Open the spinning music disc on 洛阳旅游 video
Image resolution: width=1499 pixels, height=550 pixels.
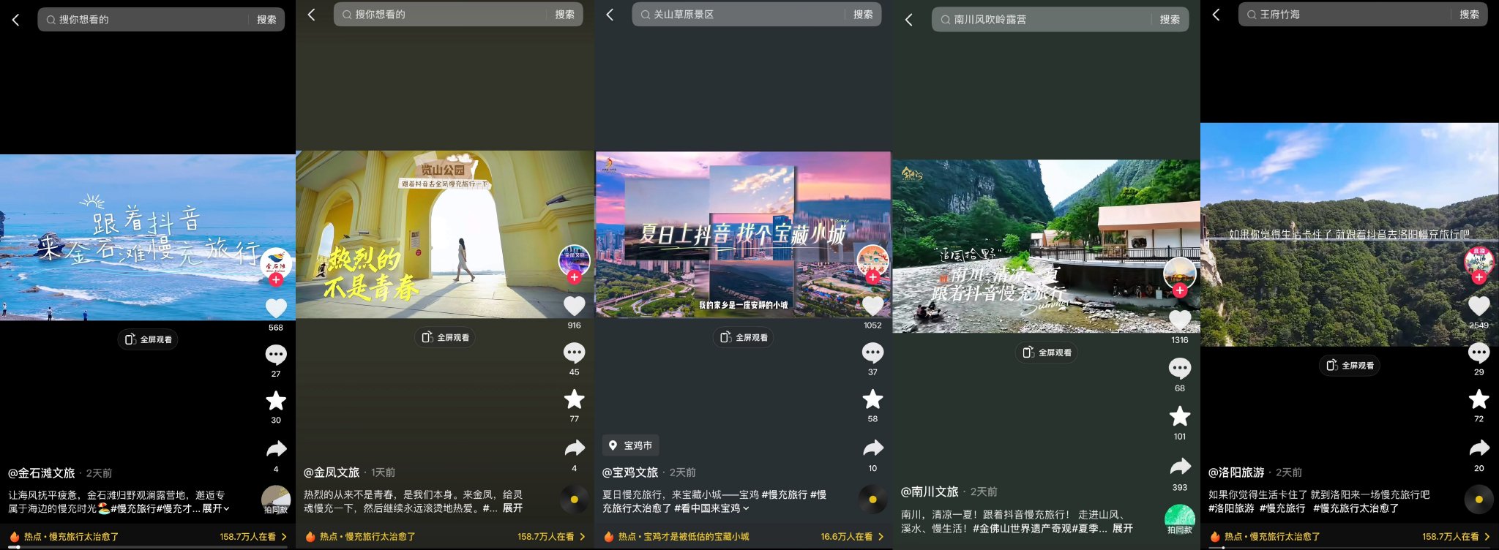pos(1479,500)
